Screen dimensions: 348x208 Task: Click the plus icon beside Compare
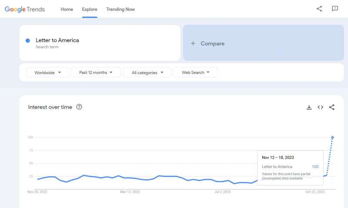coord(193,43)
